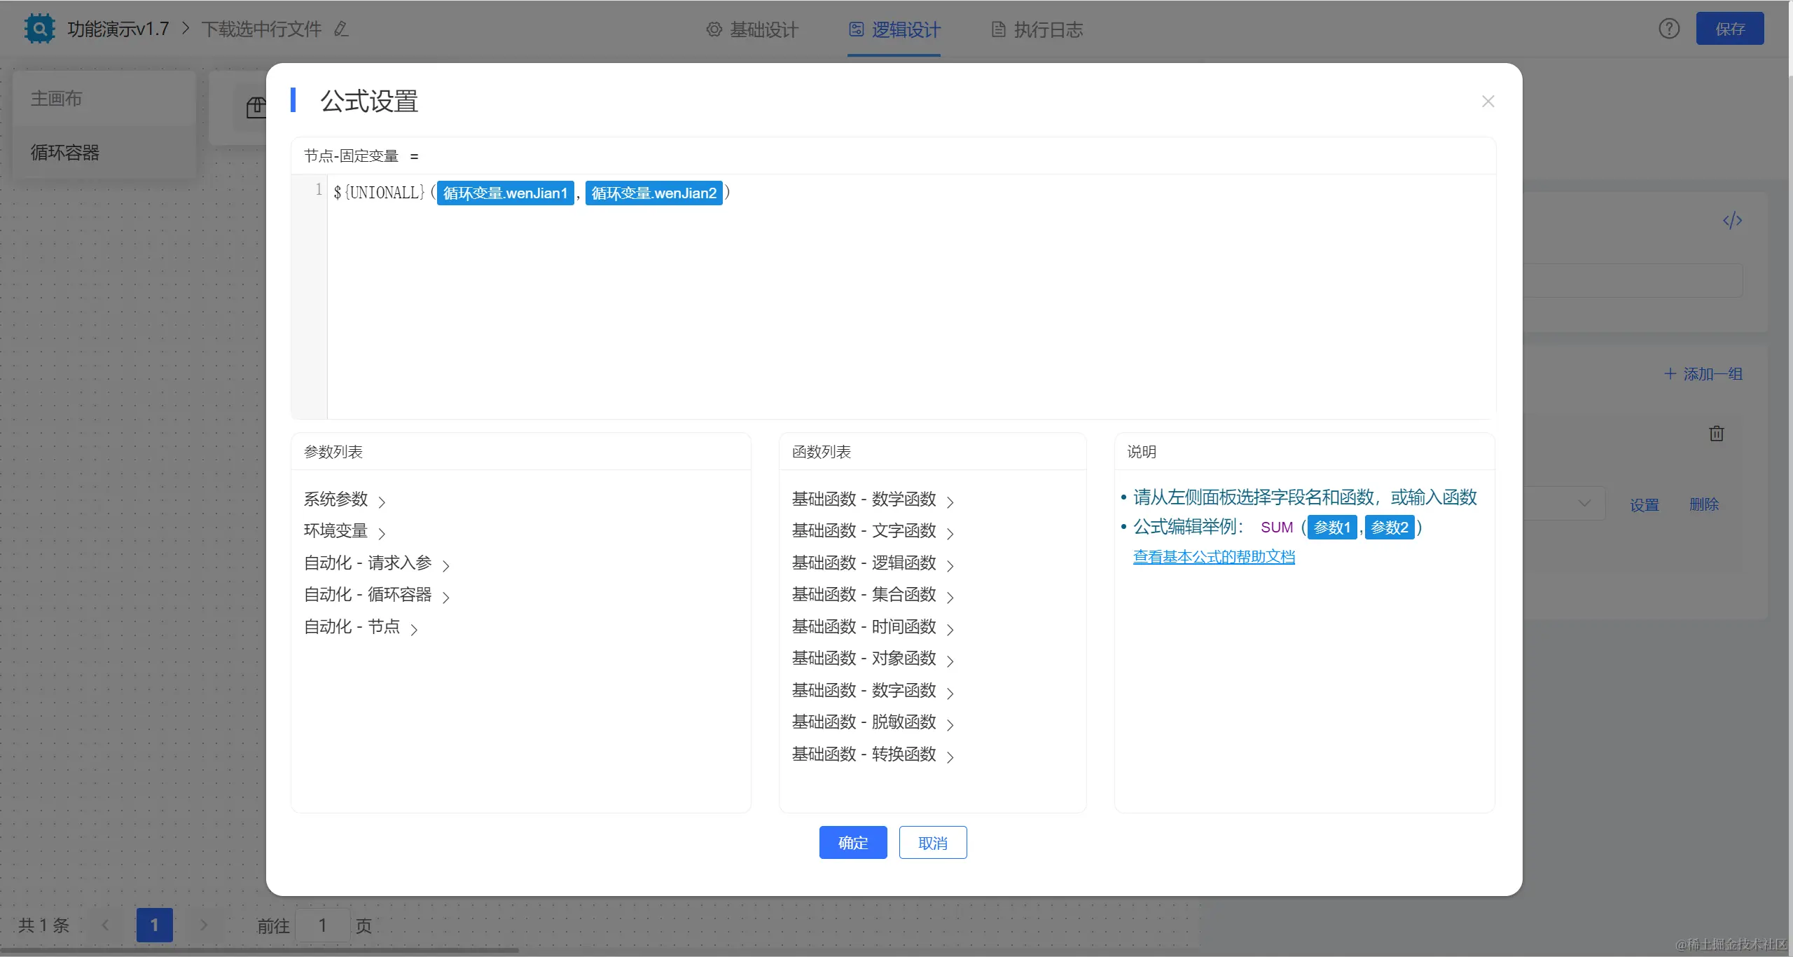The image size is (1793, 957).
Task: Click the trash delete icon
Action: [x=1716, y=434]
